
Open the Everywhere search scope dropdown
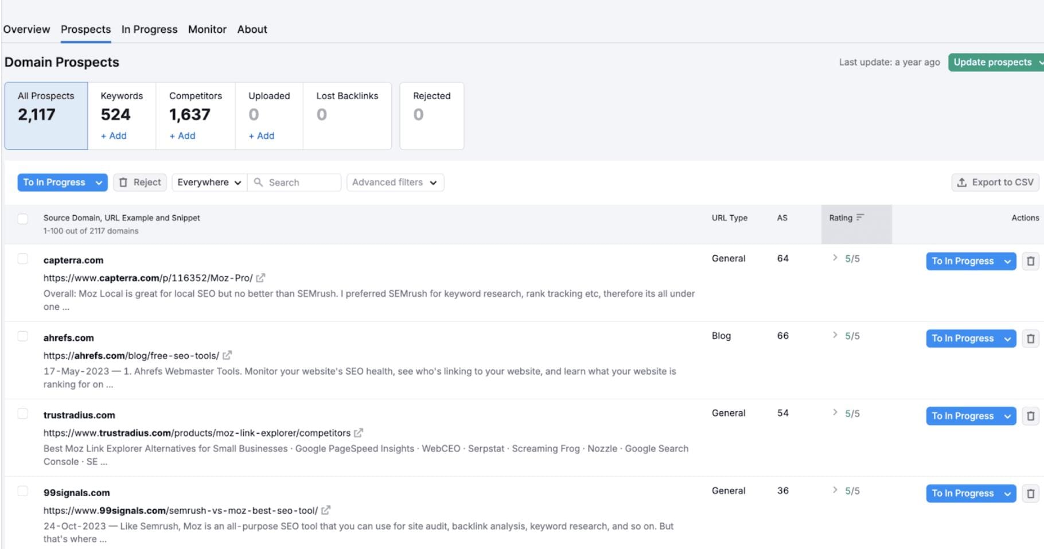click(x=209, y=182)
